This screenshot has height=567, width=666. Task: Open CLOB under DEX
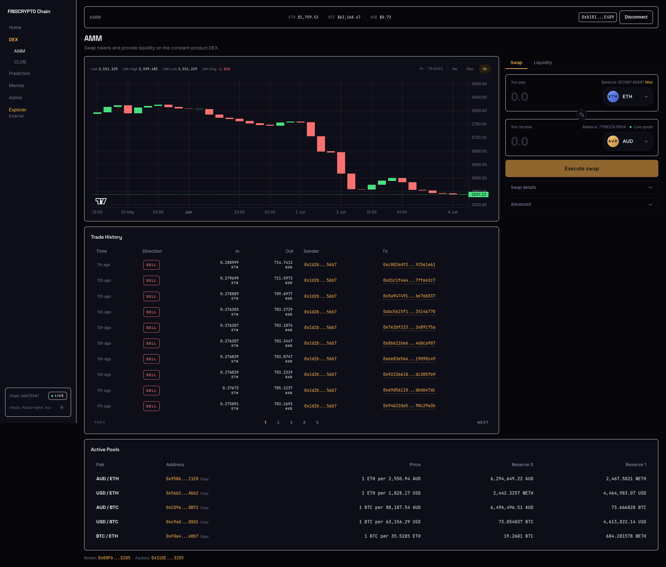tap(20, 62)
